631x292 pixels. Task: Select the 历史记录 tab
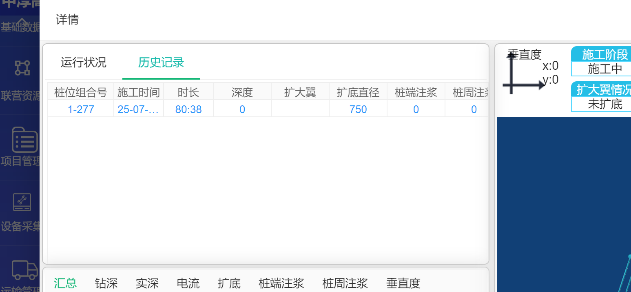161,62
